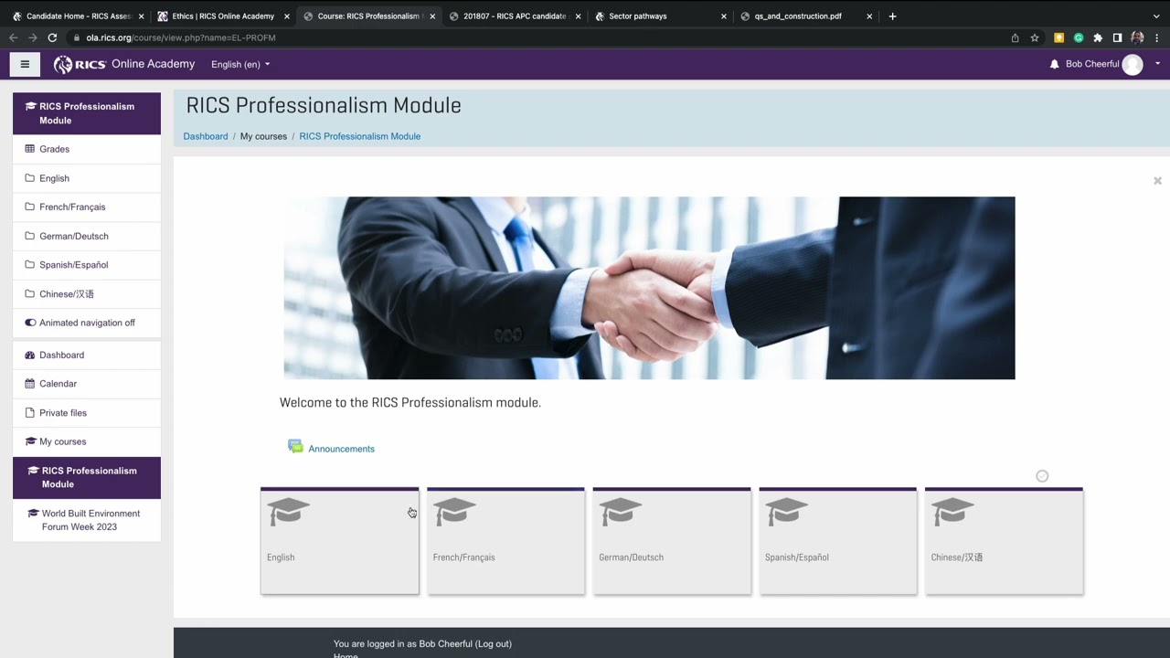Click the handshake banner image

[649, 288]
